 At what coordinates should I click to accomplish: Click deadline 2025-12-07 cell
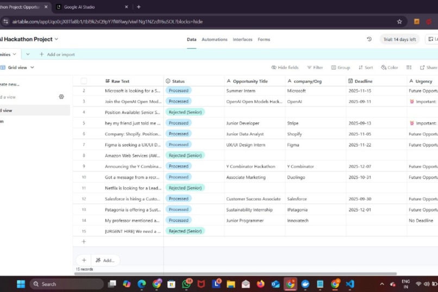(x=377, y=166)
